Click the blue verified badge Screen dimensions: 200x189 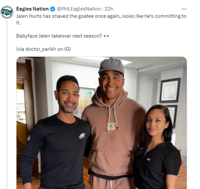[52, 9]
